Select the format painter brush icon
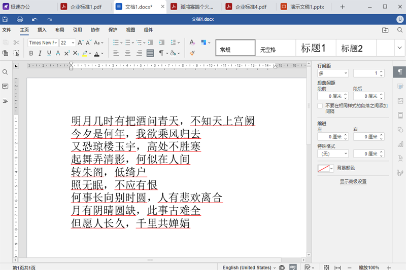 tap(192, 53)
